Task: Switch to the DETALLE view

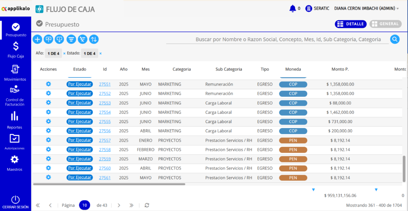Action: [x=351, y=24]
